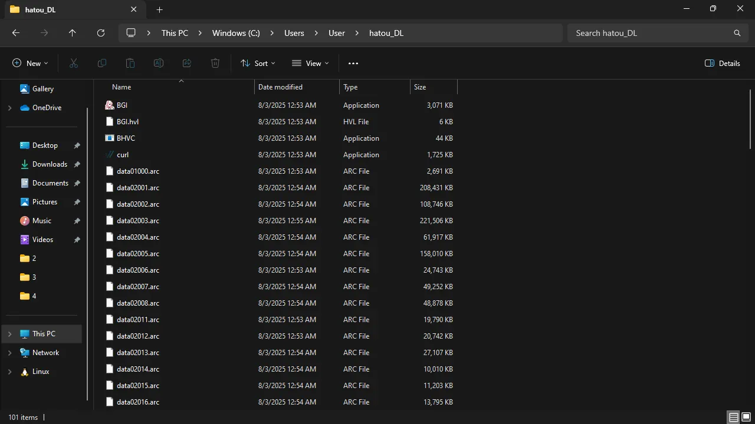
Task: Select the data02003.arc file
Action: pos(138,220)
